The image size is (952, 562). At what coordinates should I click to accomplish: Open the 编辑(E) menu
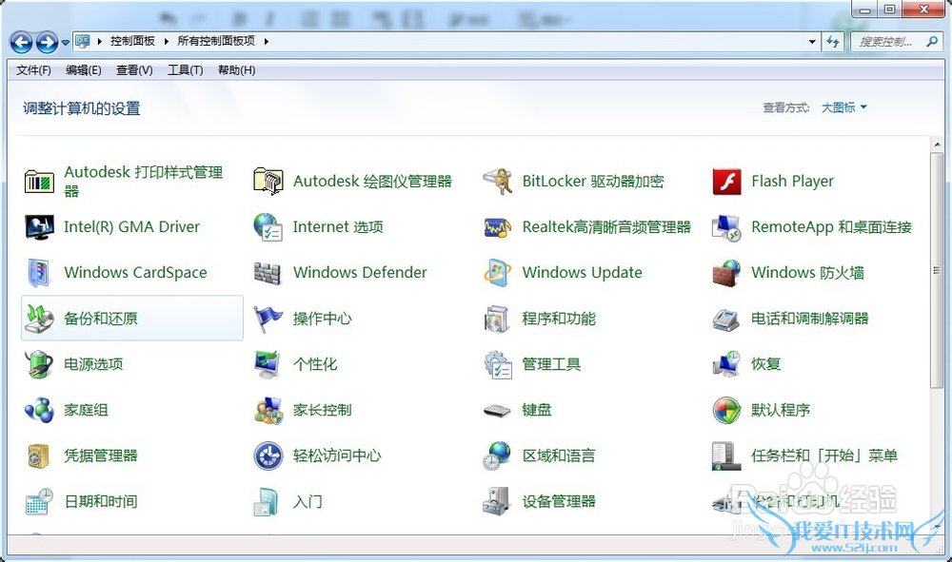point(83,70)
